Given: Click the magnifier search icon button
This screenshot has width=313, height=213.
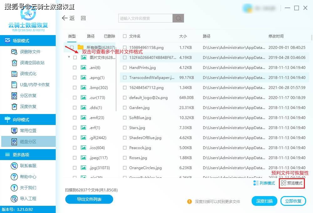Looking at the screenshot, I should 178,18.
